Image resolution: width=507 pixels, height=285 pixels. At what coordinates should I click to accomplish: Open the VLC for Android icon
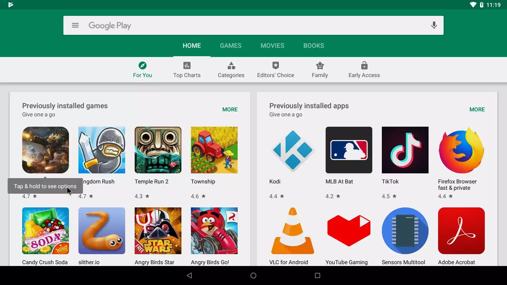293,231
